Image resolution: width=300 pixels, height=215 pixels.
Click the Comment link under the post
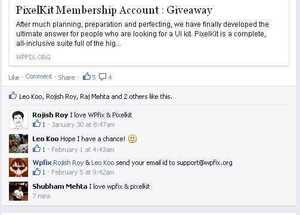[x=39, y=76]
